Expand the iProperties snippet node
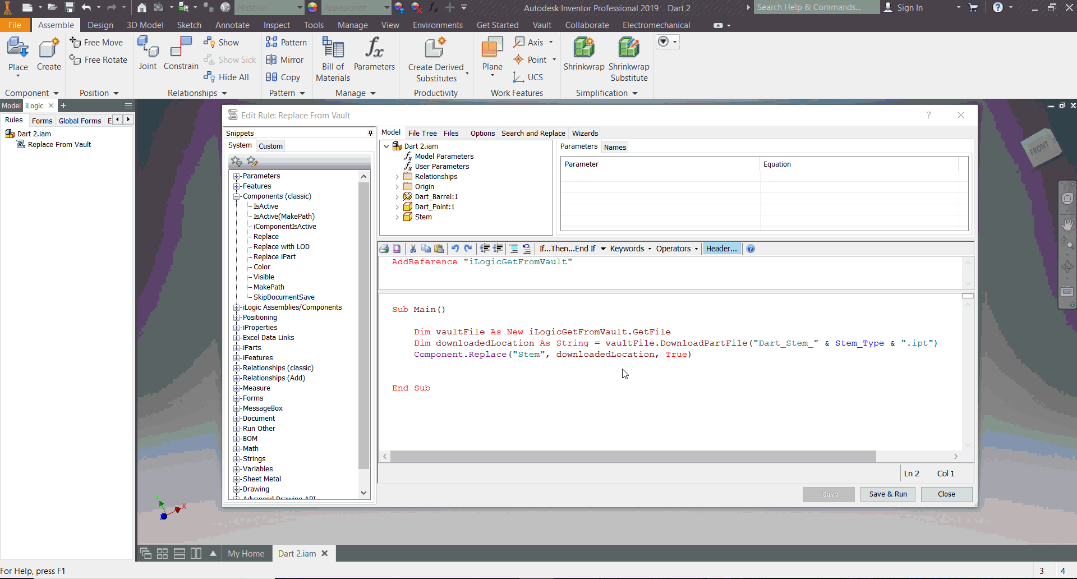The image size is (1077, 579). [237, 328]
